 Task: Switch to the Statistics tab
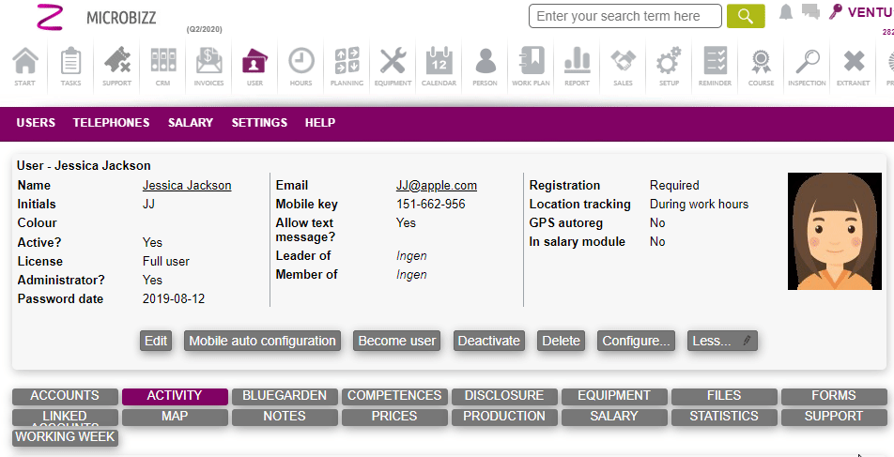724,416
